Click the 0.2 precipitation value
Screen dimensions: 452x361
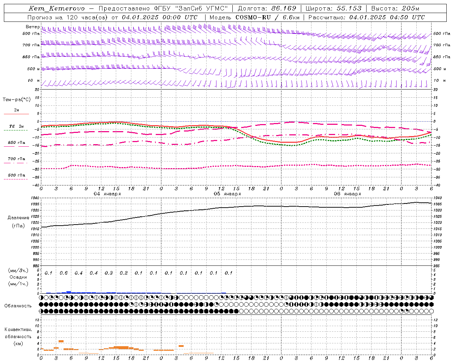pos(124,273)
